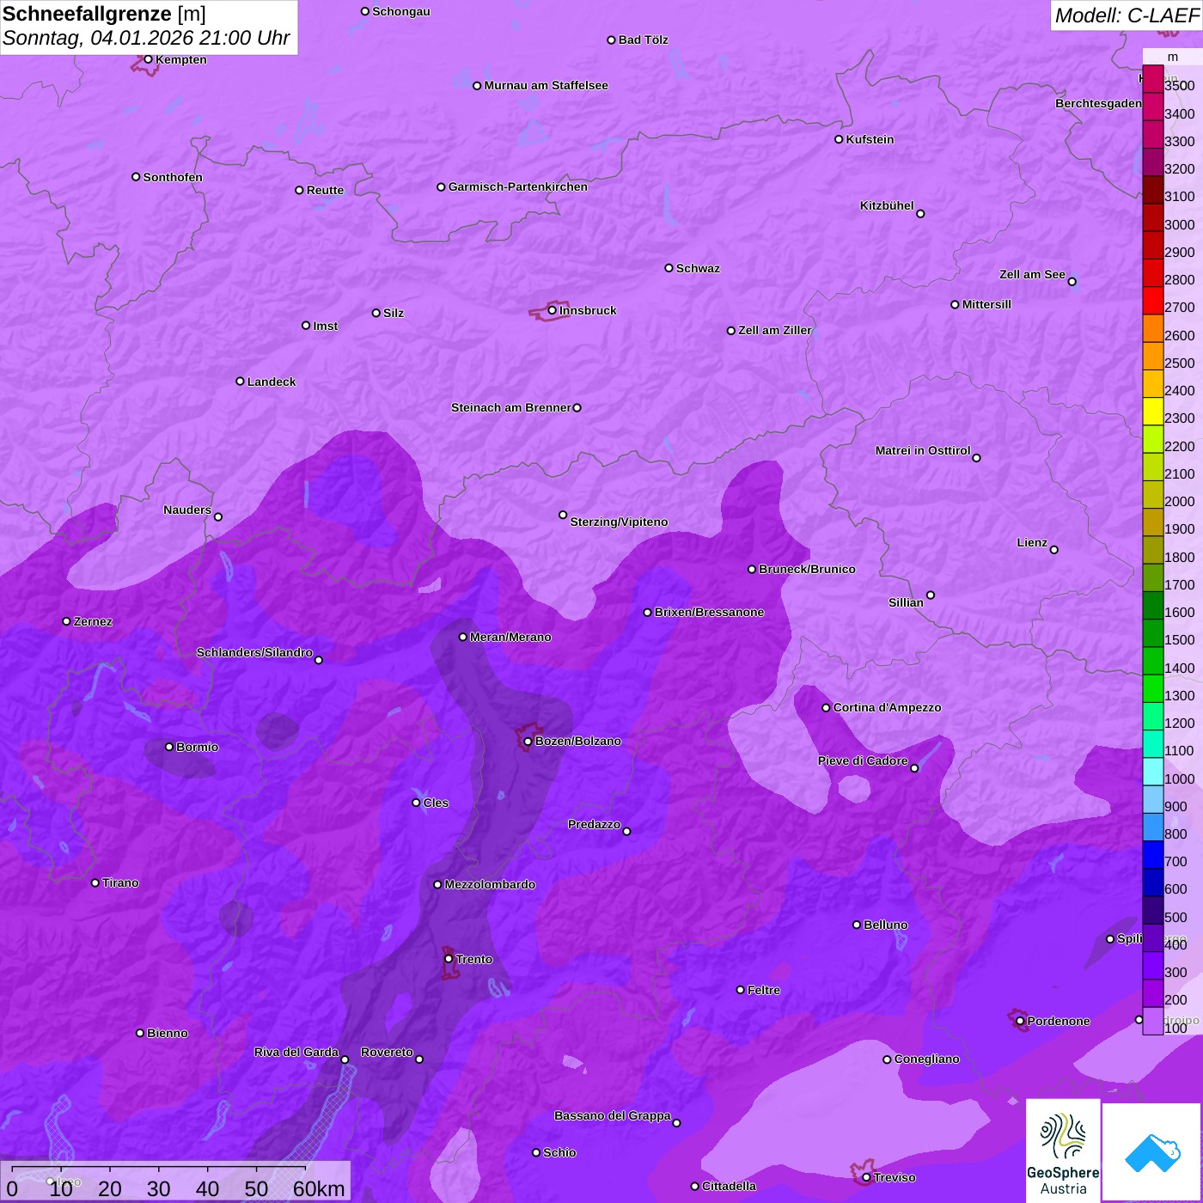The image size is (1203, 1203).
Task: Select the date "Sonntag, 04.01.2026 21:00 Uhr"
Action: coord(146,39)
